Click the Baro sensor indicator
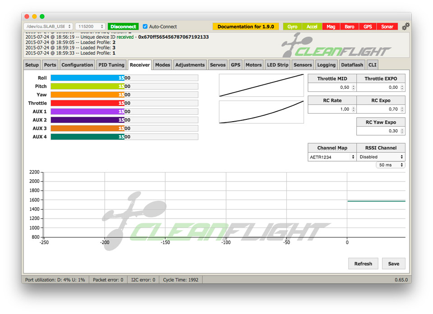Screen dimensions: 433x314 (x=349, y=27)
